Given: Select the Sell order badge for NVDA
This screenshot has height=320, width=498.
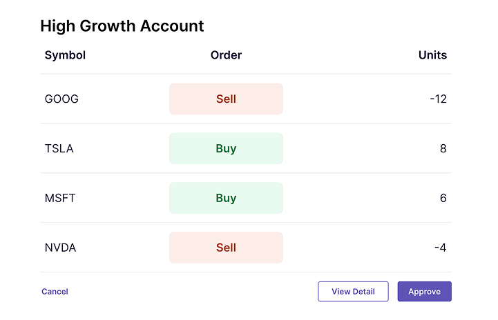Looking at the screenshot, I should (x=226, y=248).
